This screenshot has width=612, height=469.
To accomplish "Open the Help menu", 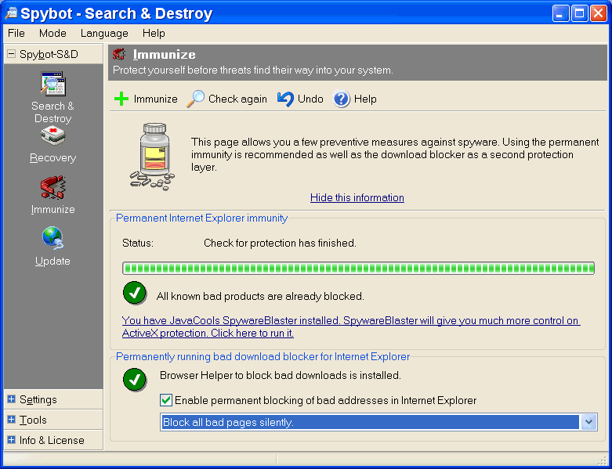I will tap(154, 34).
